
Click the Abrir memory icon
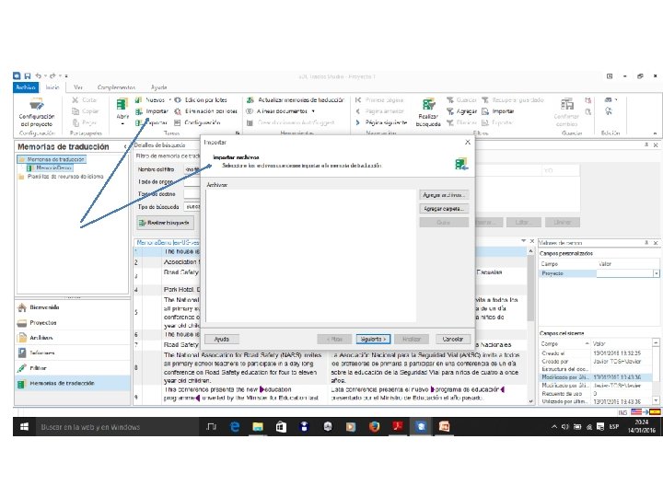122,104
